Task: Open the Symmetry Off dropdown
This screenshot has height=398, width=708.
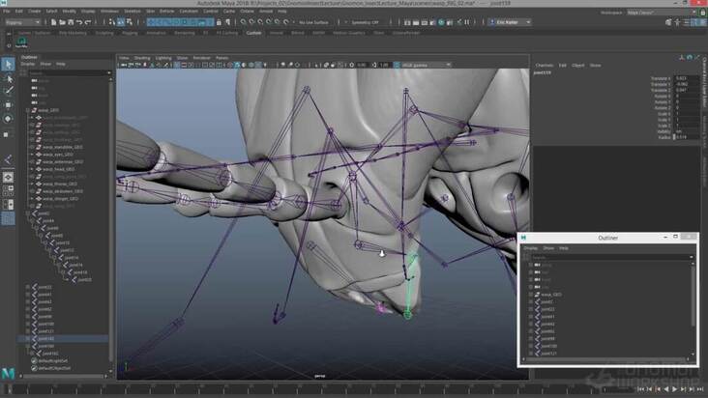Action: point(365,22)
